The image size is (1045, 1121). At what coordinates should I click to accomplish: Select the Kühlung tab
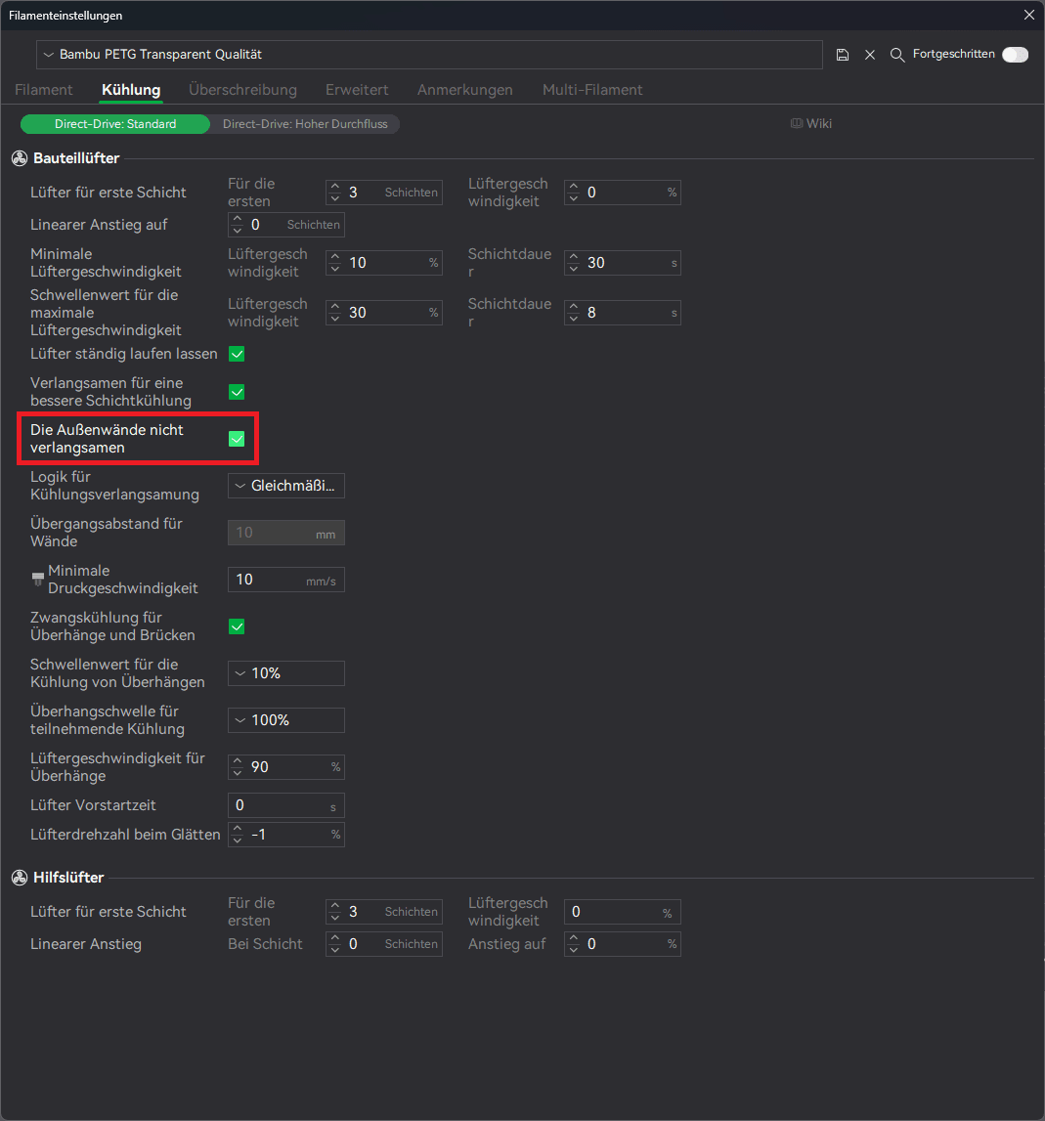point(131,90)
